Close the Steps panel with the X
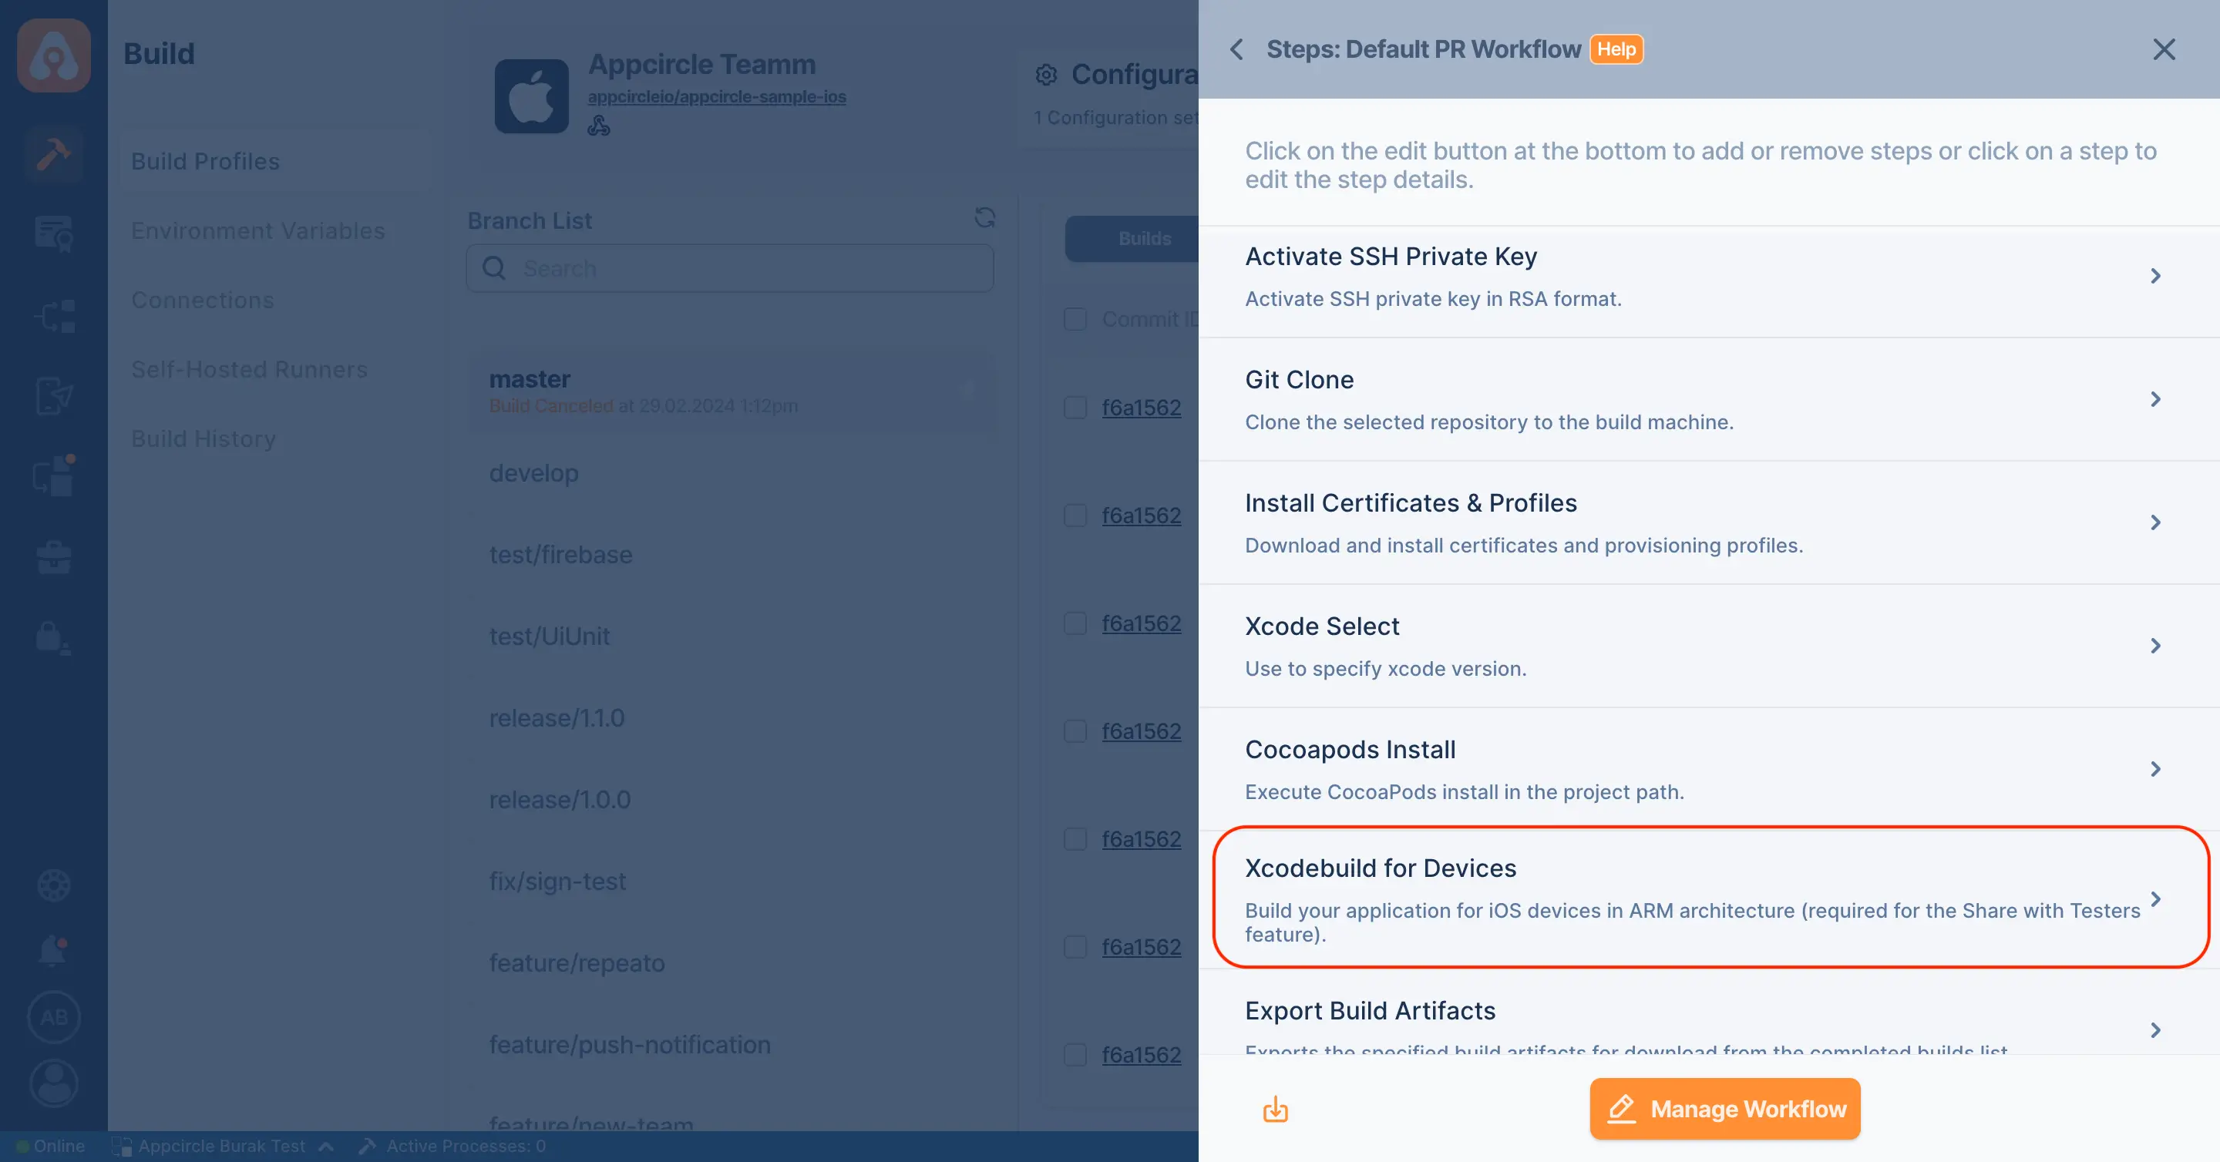 (2164, 49)
